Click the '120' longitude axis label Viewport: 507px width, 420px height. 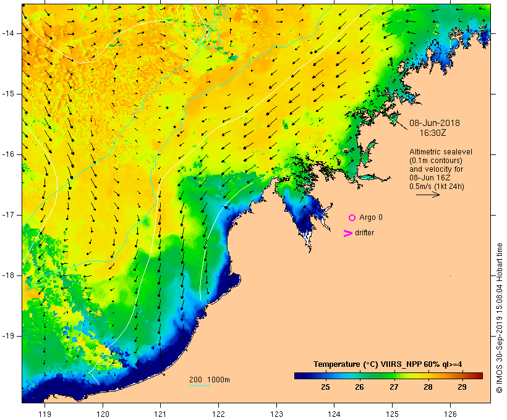pos(103,414)
